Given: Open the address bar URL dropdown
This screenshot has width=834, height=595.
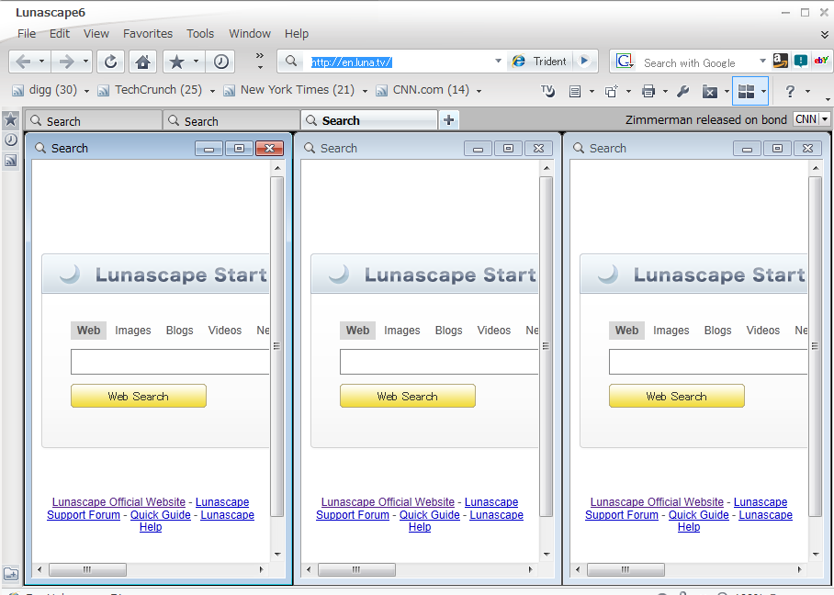Looking at the screenshot, I should (x=499, y=62).
